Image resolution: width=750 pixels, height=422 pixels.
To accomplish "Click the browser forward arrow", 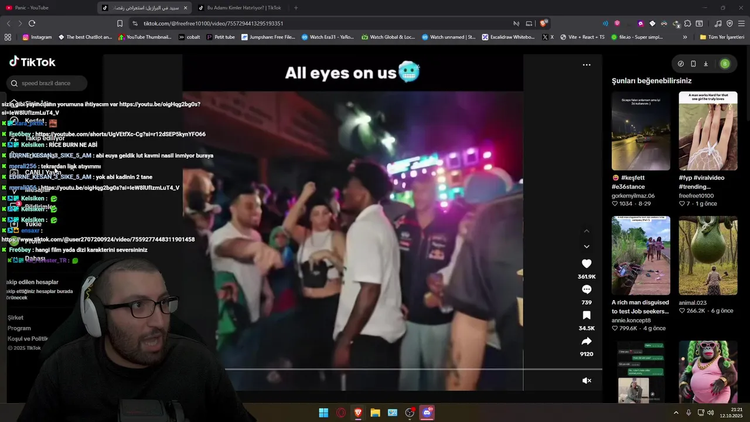I will (x=20, y=23).
